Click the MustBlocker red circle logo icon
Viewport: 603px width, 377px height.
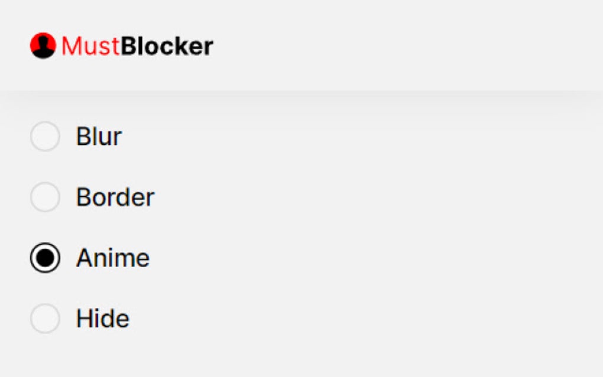click(43, 45)
